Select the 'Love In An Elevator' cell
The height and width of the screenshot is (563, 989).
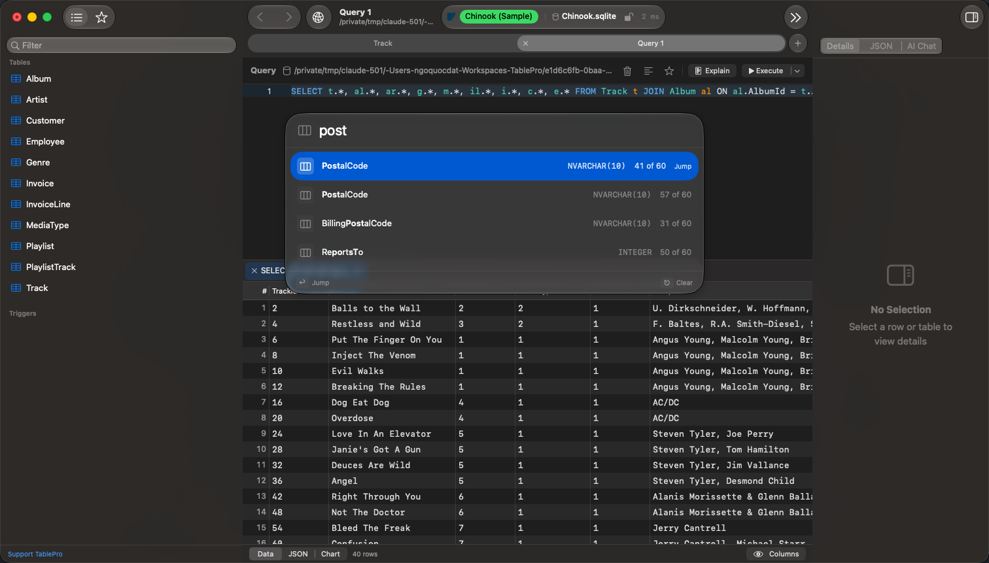click(x=392, y=434)
